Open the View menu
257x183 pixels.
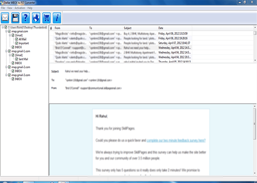coord(10,8)
